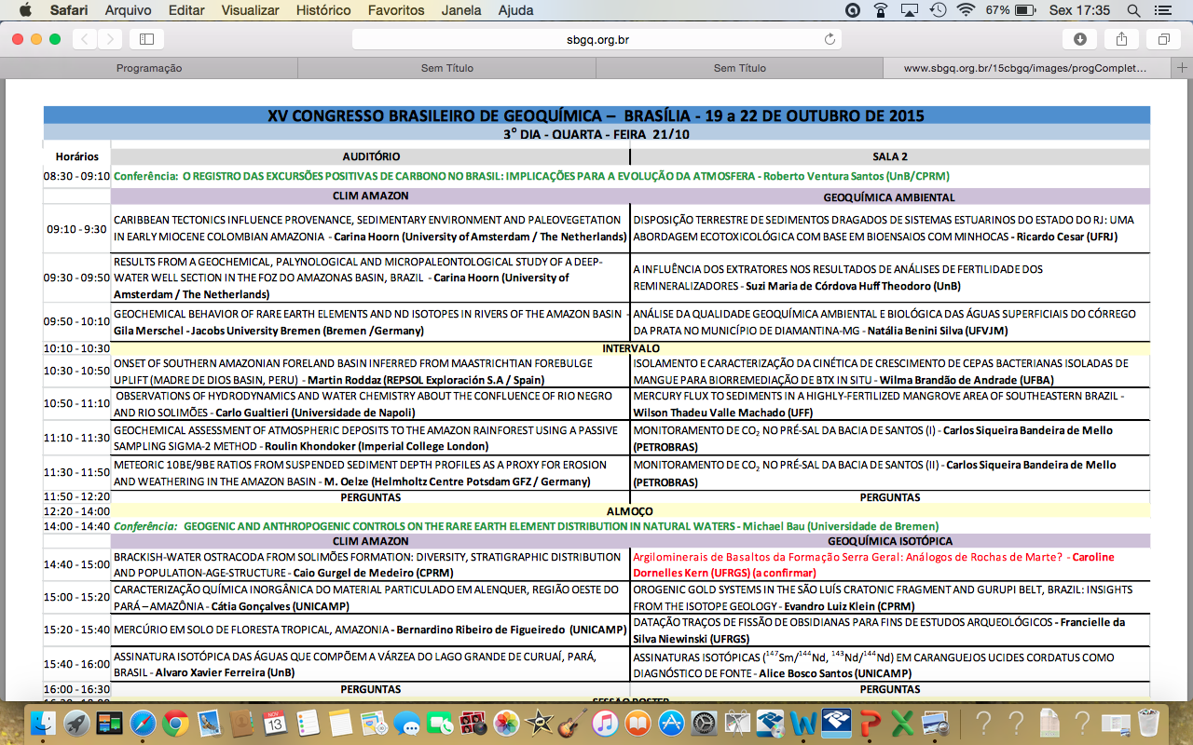This screenshot has width=1193, height=745.
Task: Open the battery status menu
Action: pos(1011,10)
